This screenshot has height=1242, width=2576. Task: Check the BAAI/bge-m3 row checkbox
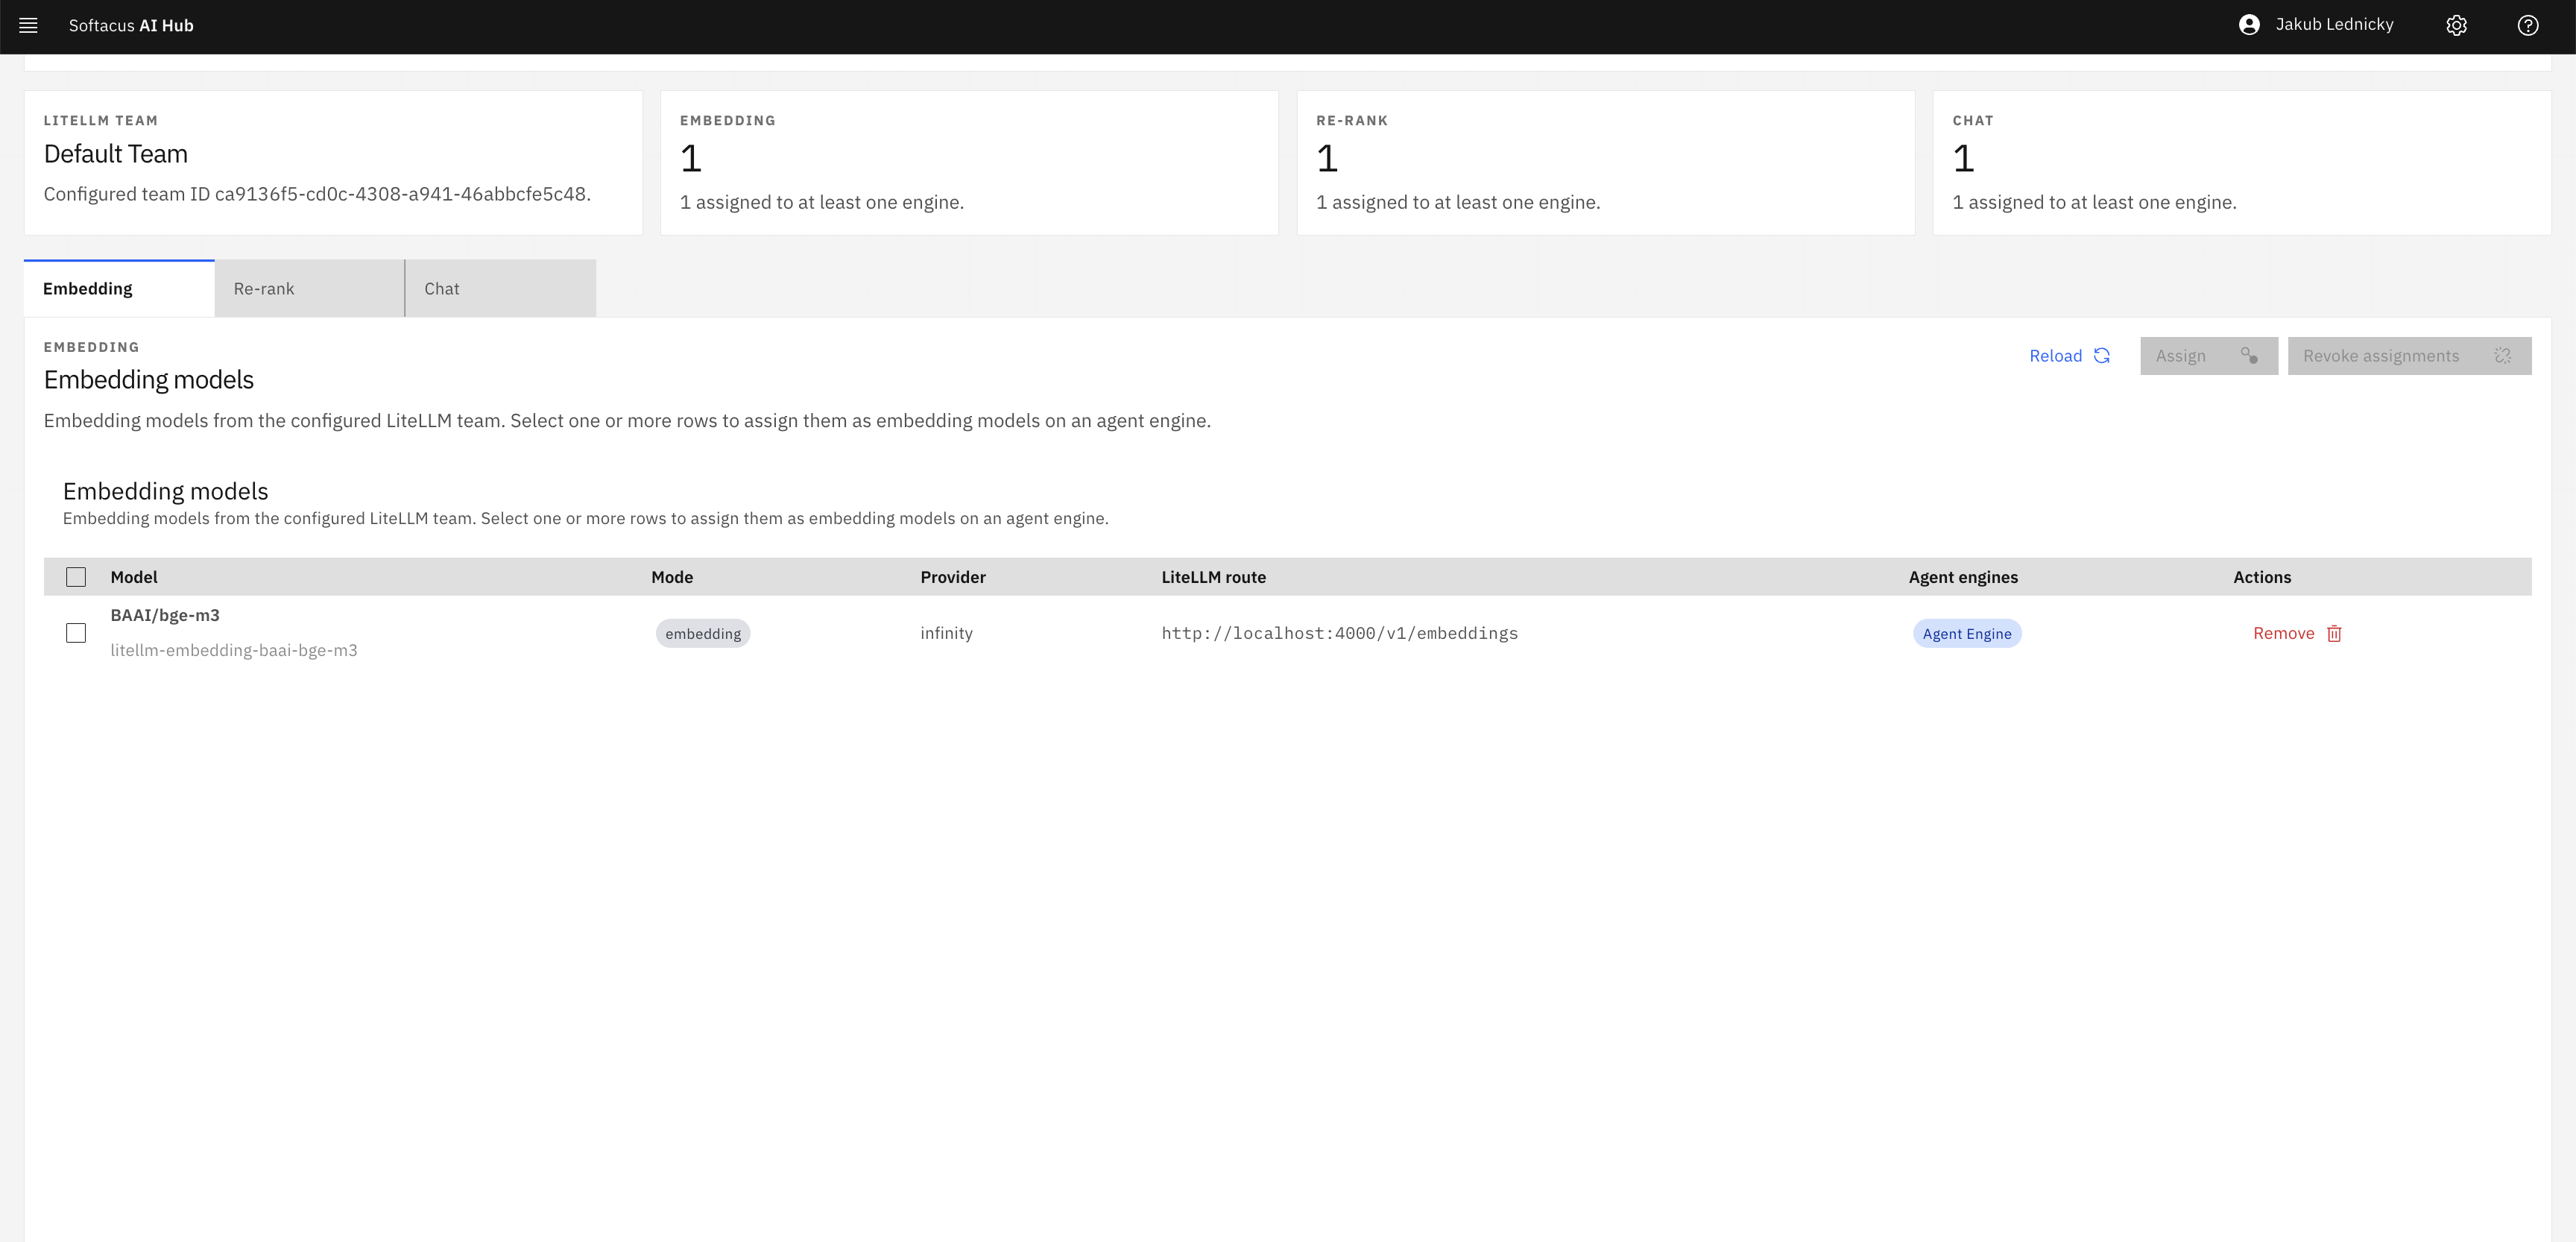pyautogui.click(x=76, y=633)
